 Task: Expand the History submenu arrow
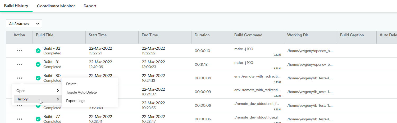click(58, 99)
